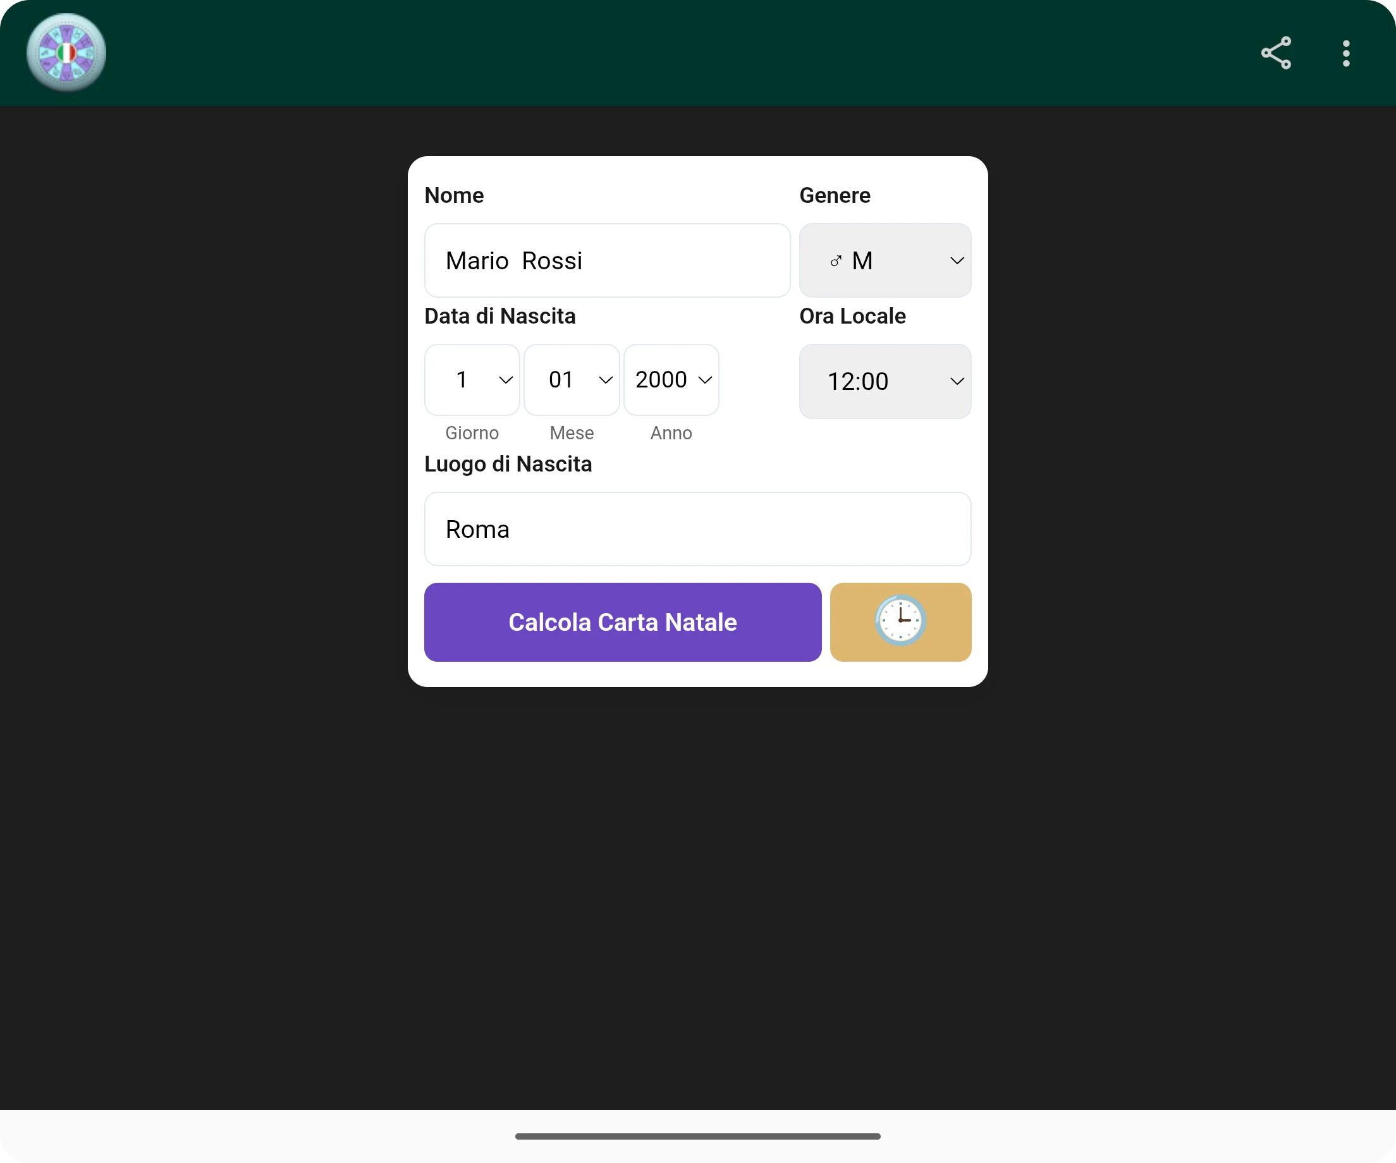This screenshot has height=1163, width=1396.
Task: Focus the Nome field with Mario Rossi
Action: coord(607,260)
